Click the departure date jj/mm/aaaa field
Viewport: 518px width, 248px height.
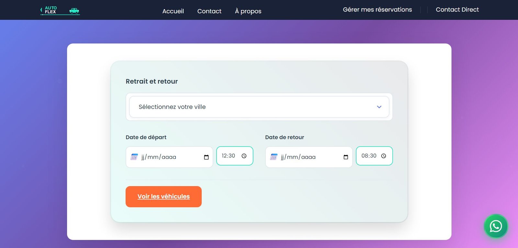[162, 157]
